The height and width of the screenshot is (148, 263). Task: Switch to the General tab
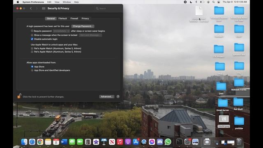(51, 18)
